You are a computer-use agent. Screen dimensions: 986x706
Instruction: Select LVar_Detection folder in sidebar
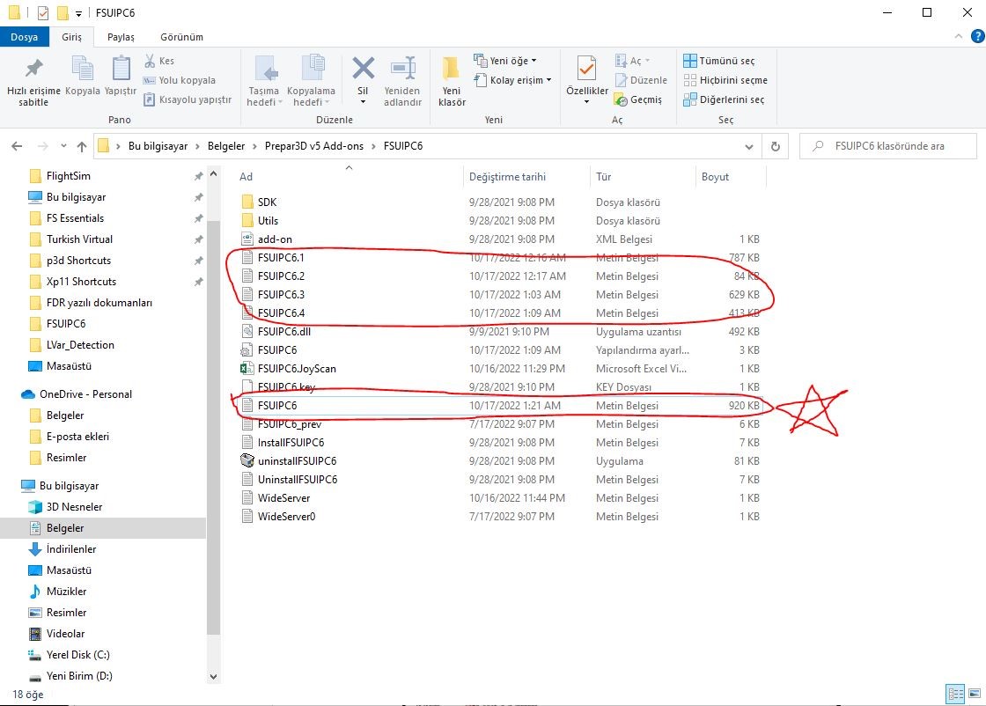coord(80,345)
